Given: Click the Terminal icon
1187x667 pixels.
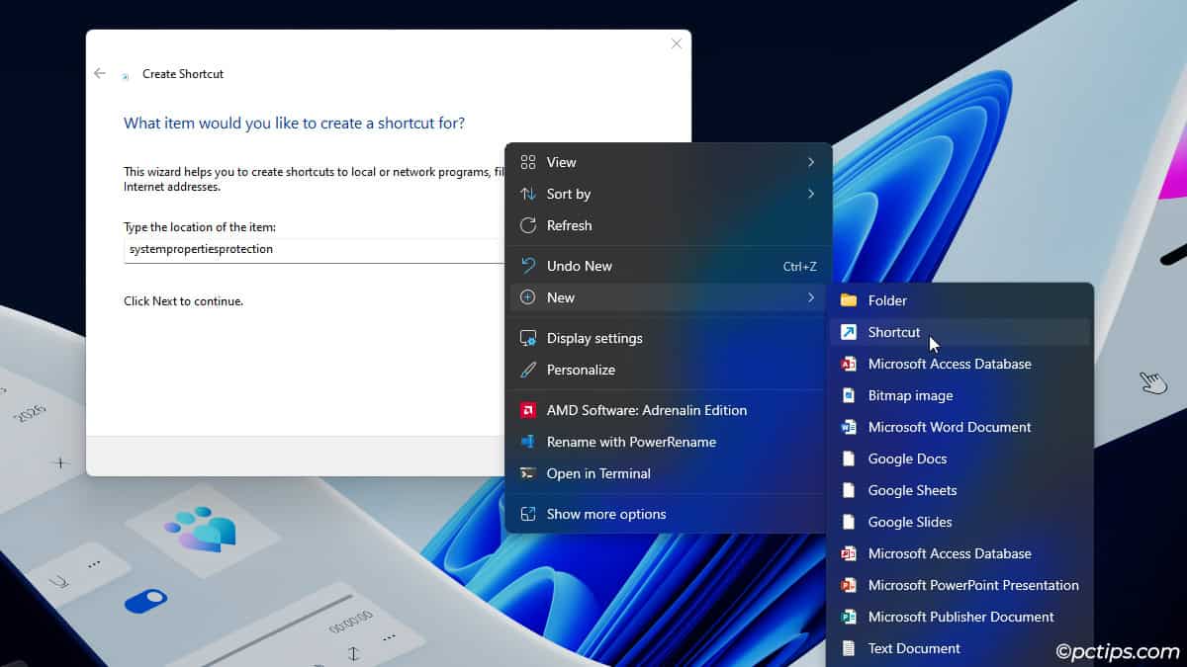Looking at the screenshot, I should click(x=528, y=473).
